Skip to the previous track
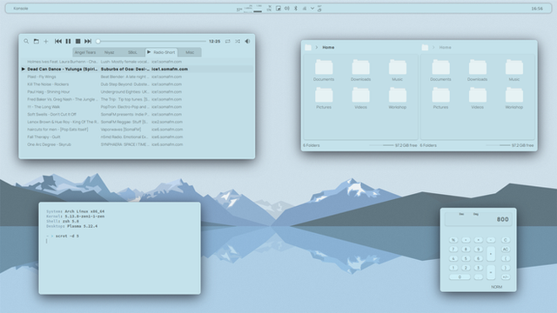This screenshot has width=557, height=313. pyautogui.click(x=58, y=42)
